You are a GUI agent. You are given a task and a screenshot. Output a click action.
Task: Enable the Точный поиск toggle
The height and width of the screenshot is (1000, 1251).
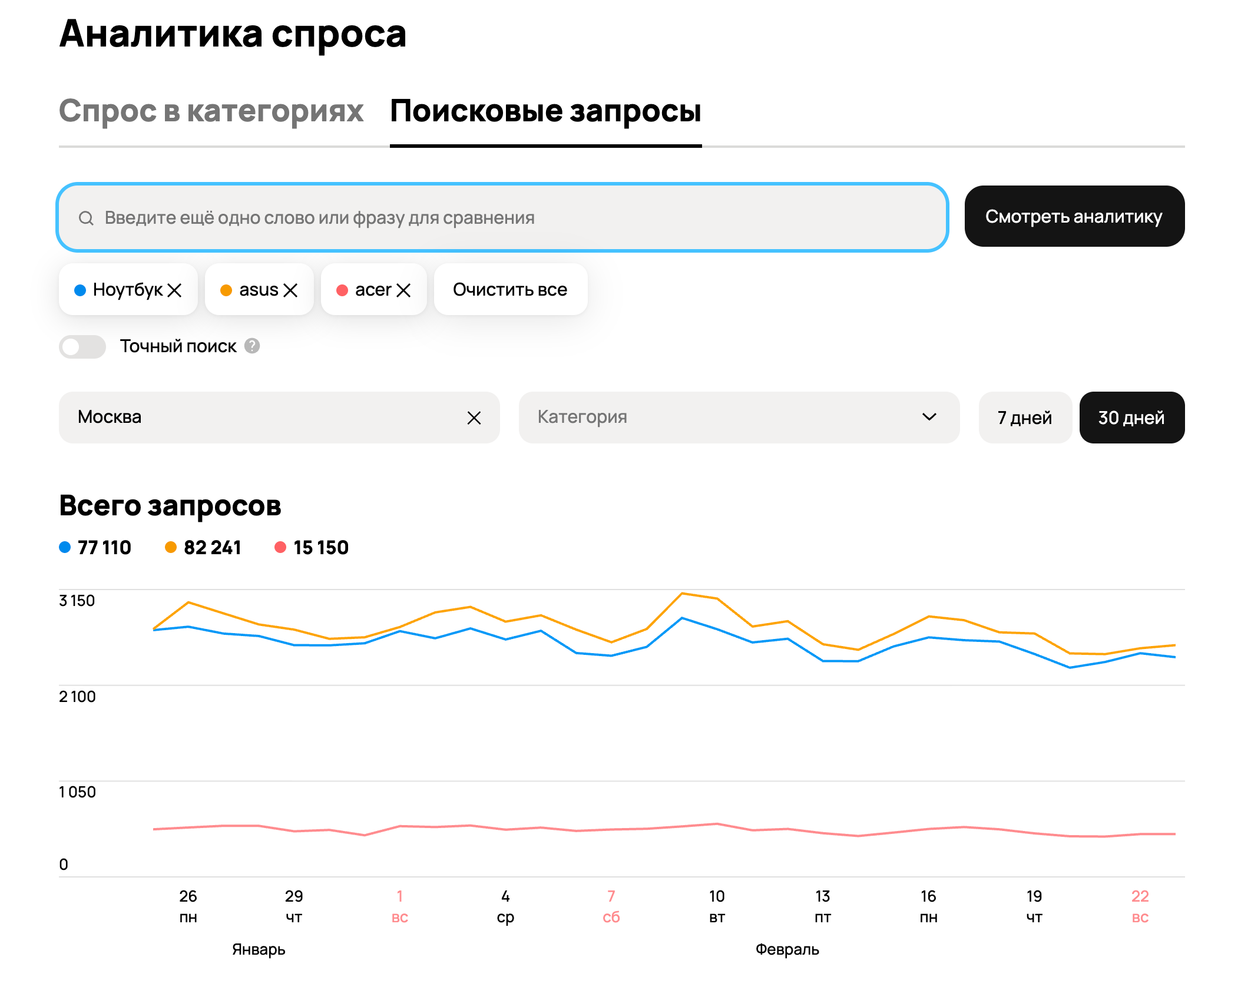pos(82,347)
